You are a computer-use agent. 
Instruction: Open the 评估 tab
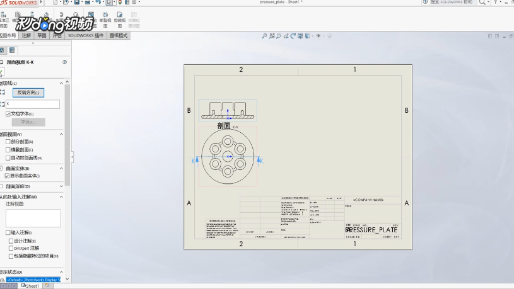[57, 35]
